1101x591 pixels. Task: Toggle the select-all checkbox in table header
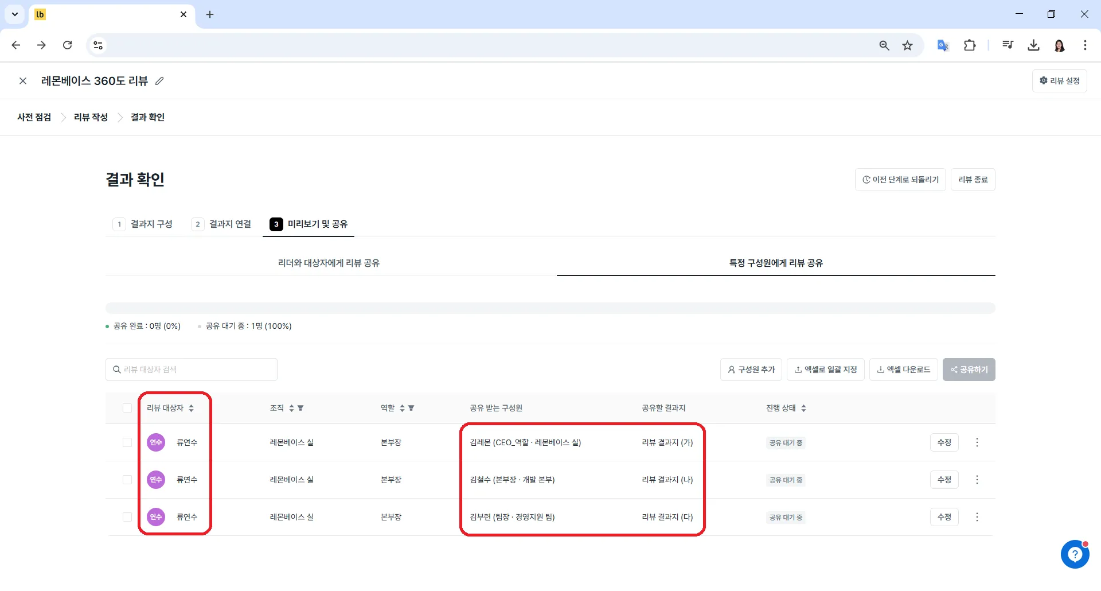(127, 408)
